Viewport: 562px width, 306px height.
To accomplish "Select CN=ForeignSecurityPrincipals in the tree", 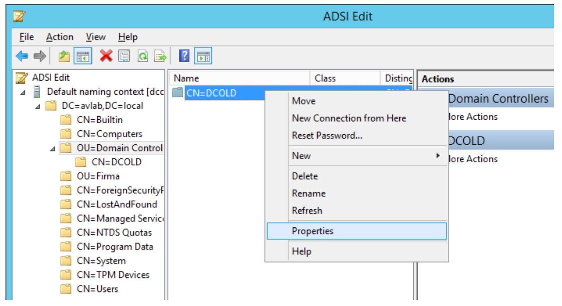I will (x=120, y=190).
